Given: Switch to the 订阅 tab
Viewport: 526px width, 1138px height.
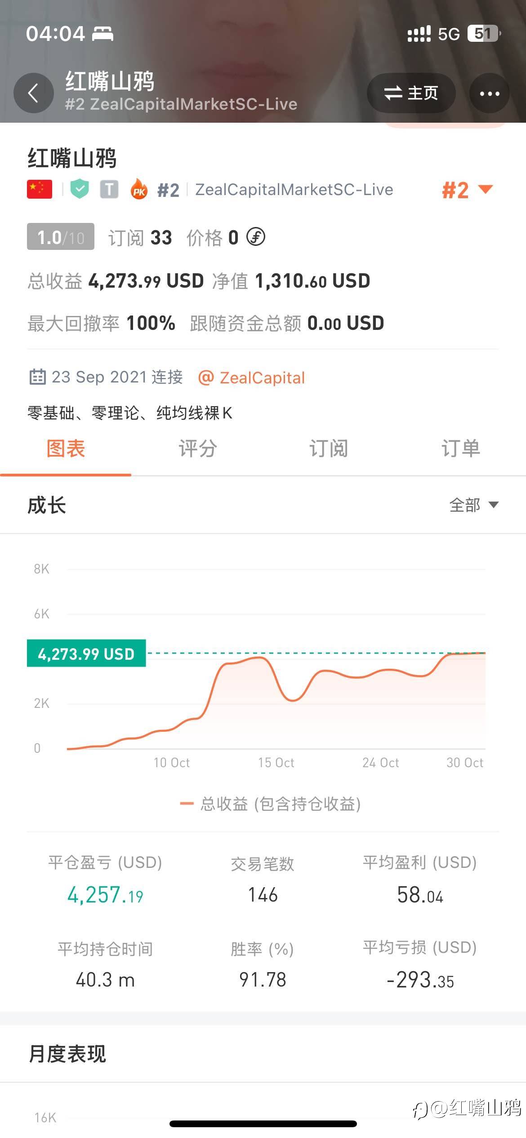Looking at the screenshot, I should tap(328, 449).
